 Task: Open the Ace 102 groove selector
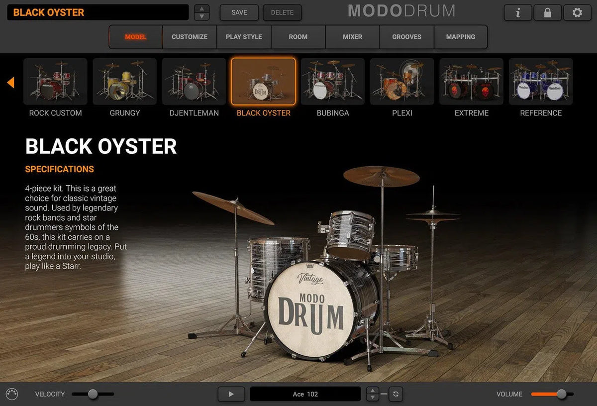click(304, 394)
